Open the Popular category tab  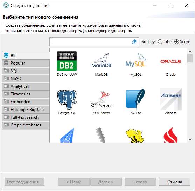tap(26, 63)
